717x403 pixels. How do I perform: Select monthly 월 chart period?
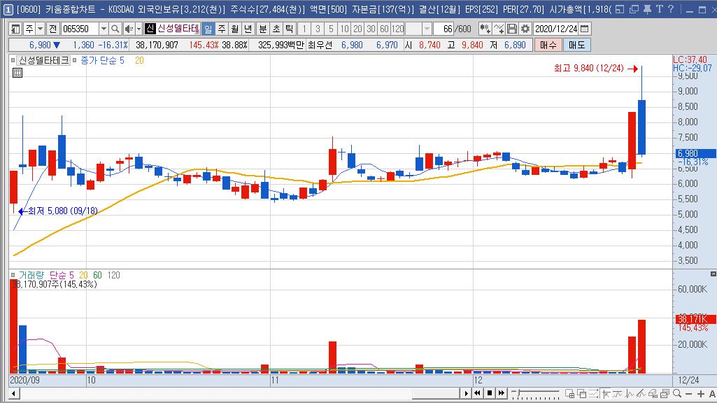235,29
